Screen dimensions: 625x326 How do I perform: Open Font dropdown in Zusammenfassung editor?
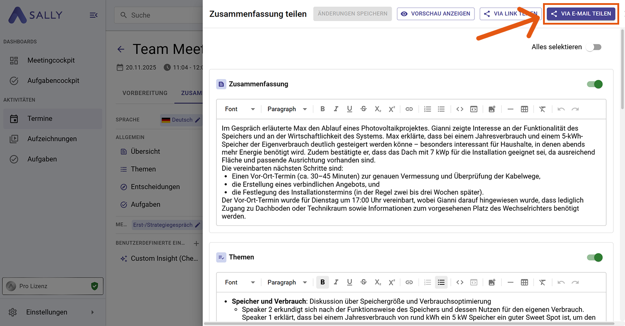[x=240, y=109]
